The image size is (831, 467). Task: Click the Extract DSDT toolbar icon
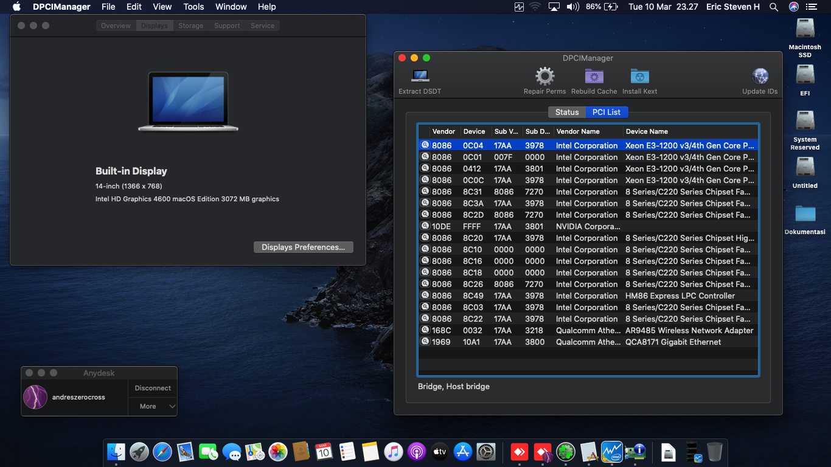(x=420, y=77)
